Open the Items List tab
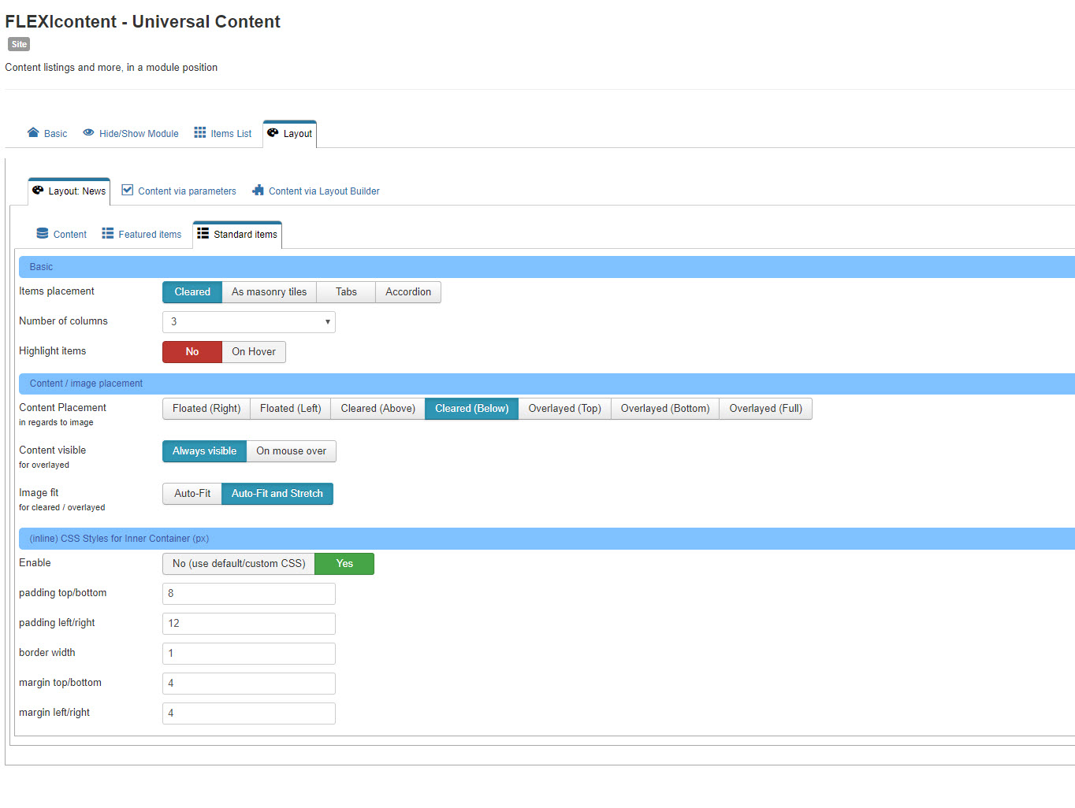This screenshot has width=1075, height=808. [x=223, y=133]
